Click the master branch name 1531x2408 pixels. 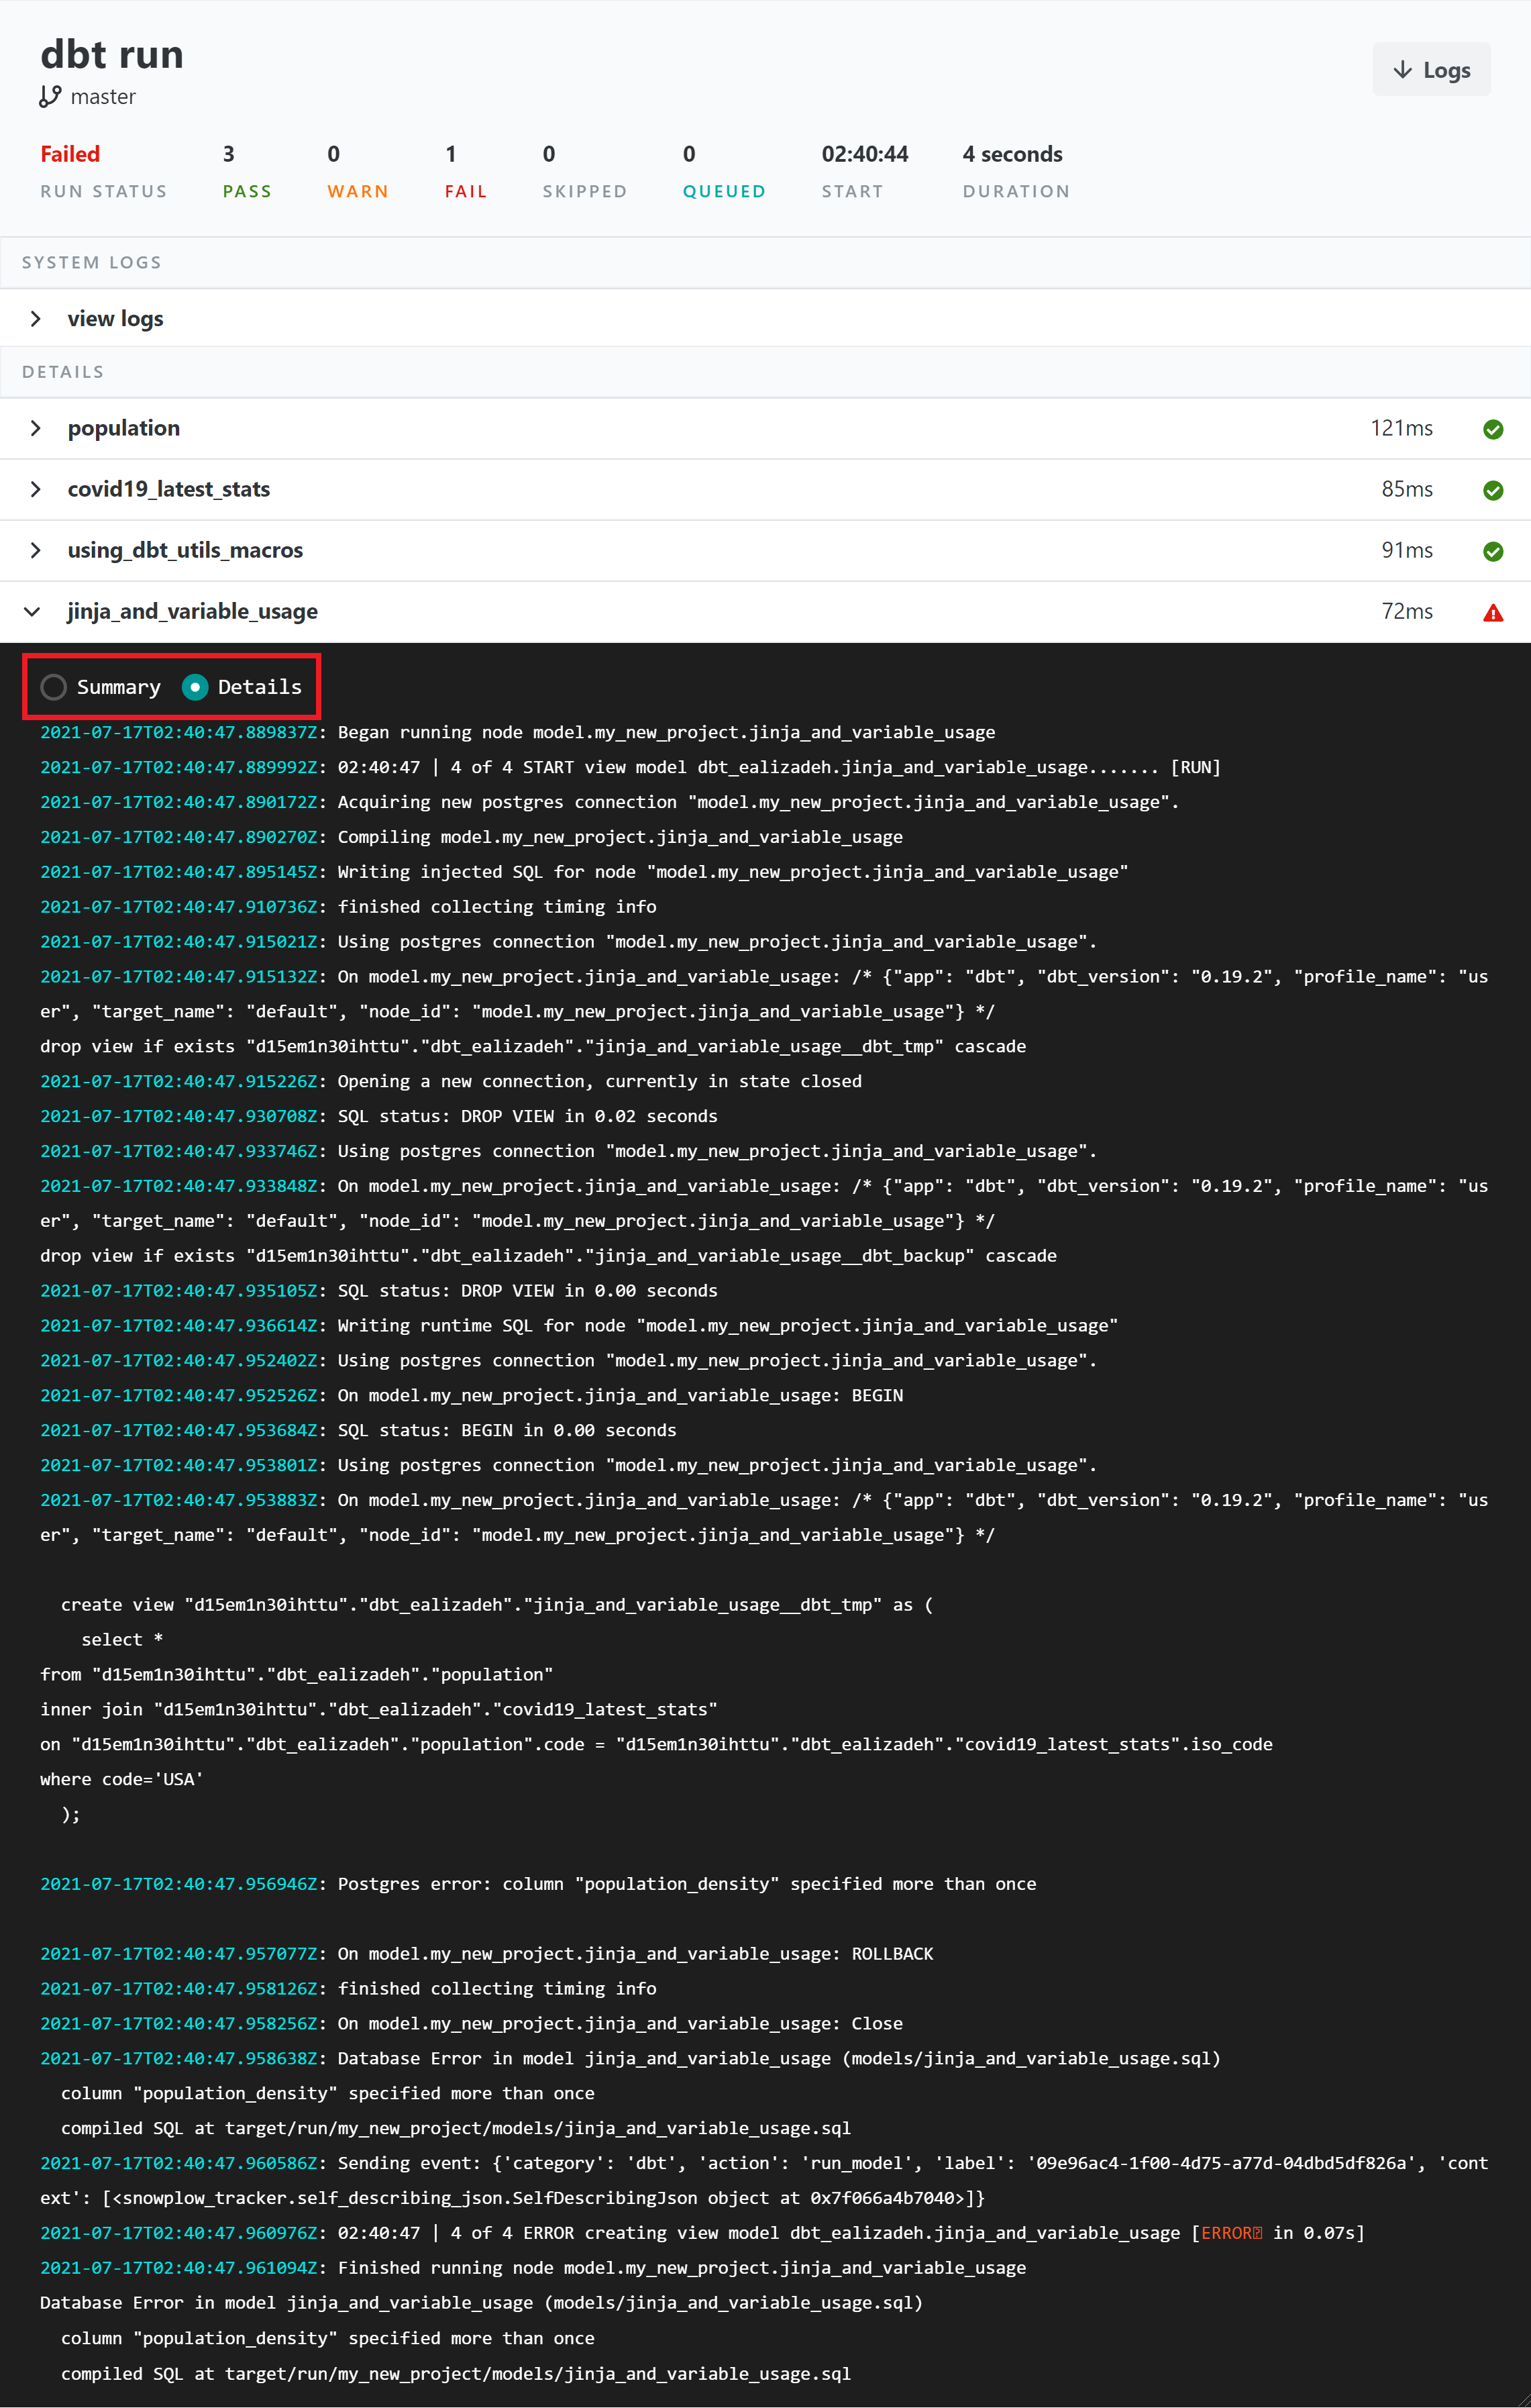103,97
